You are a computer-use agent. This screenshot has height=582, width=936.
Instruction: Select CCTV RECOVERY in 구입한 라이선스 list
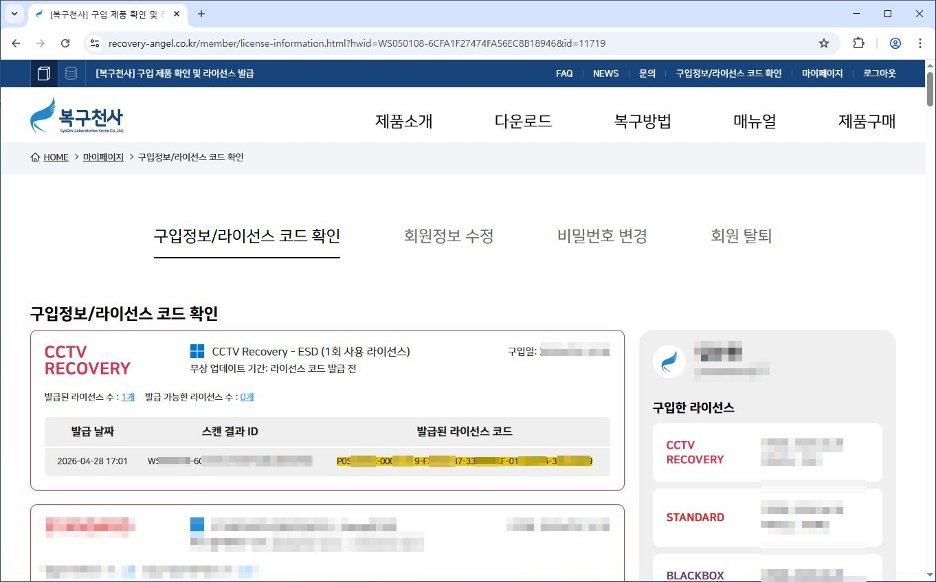click(767, 452)
